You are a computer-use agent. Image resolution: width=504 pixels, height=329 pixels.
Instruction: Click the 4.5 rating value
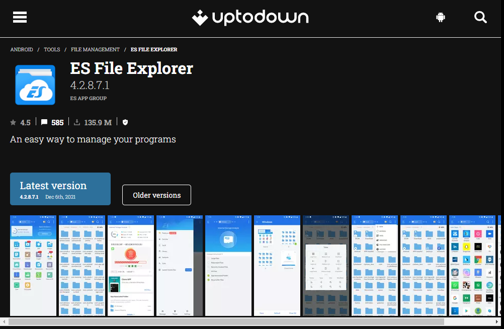coord(25,123)
